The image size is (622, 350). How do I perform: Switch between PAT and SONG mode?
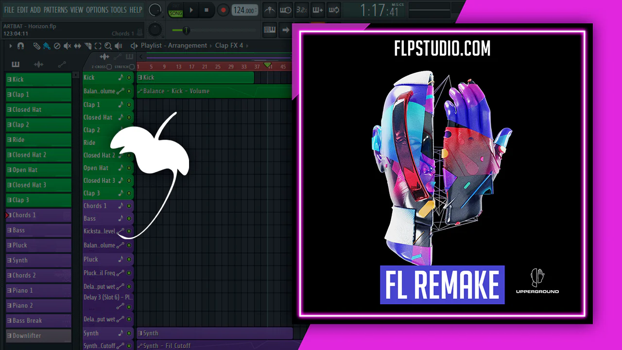[175, 10]
